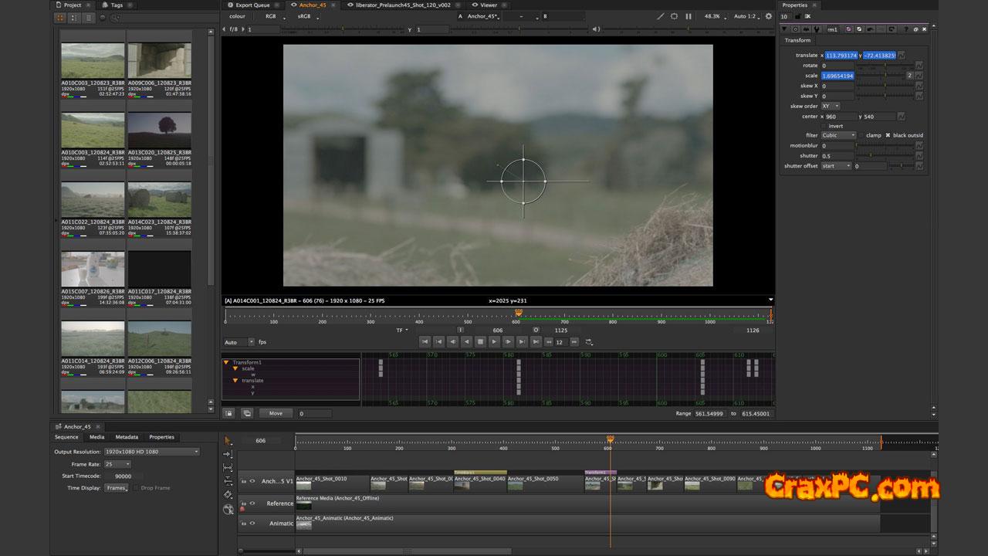Switch to the Metadata tab
Viewport: 988px width, 556px height.
(x=127, y=437)
